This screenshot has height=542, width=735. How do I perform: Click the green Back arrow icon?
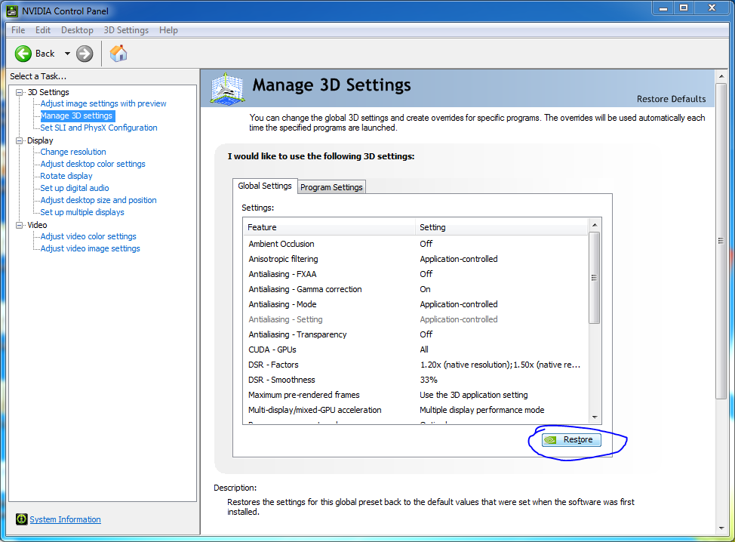pyautogui.click(x=23, y=54)
